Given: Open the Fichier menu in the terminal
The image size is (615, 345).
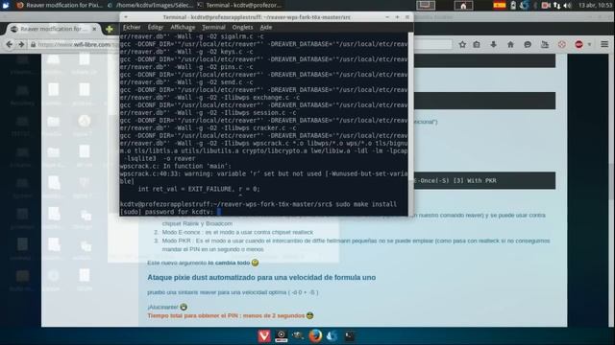Looking at the screenshot, I should (132, 27).
